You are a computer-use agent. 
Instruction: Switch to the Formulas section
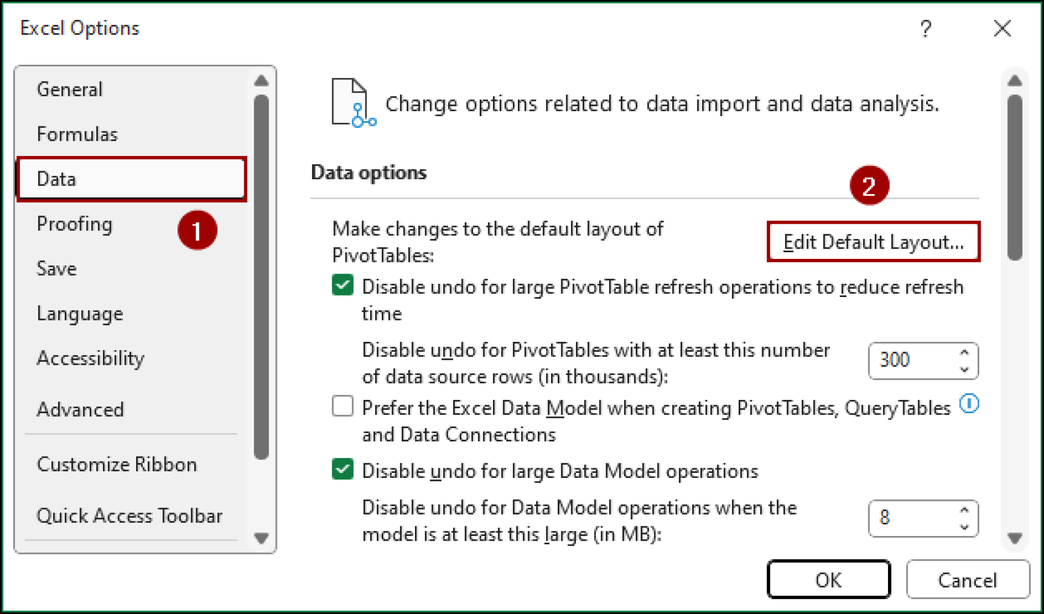tap(77, 134)
